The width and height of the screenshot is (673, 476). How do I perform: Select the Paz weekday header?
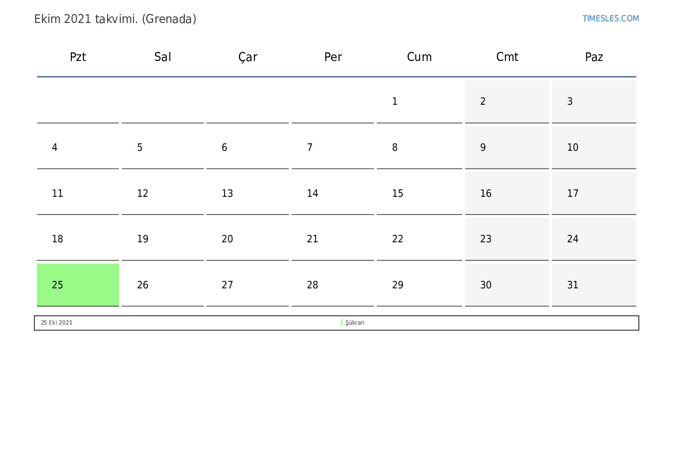click(x=594, y=56)
